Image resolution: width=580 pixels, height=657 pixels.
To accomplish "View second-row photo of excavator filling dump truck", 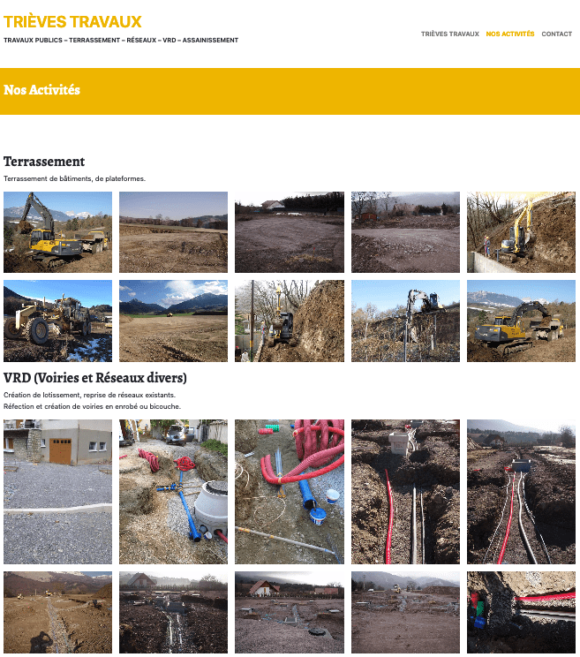I will pyautogui.click(x=521, y=321).
